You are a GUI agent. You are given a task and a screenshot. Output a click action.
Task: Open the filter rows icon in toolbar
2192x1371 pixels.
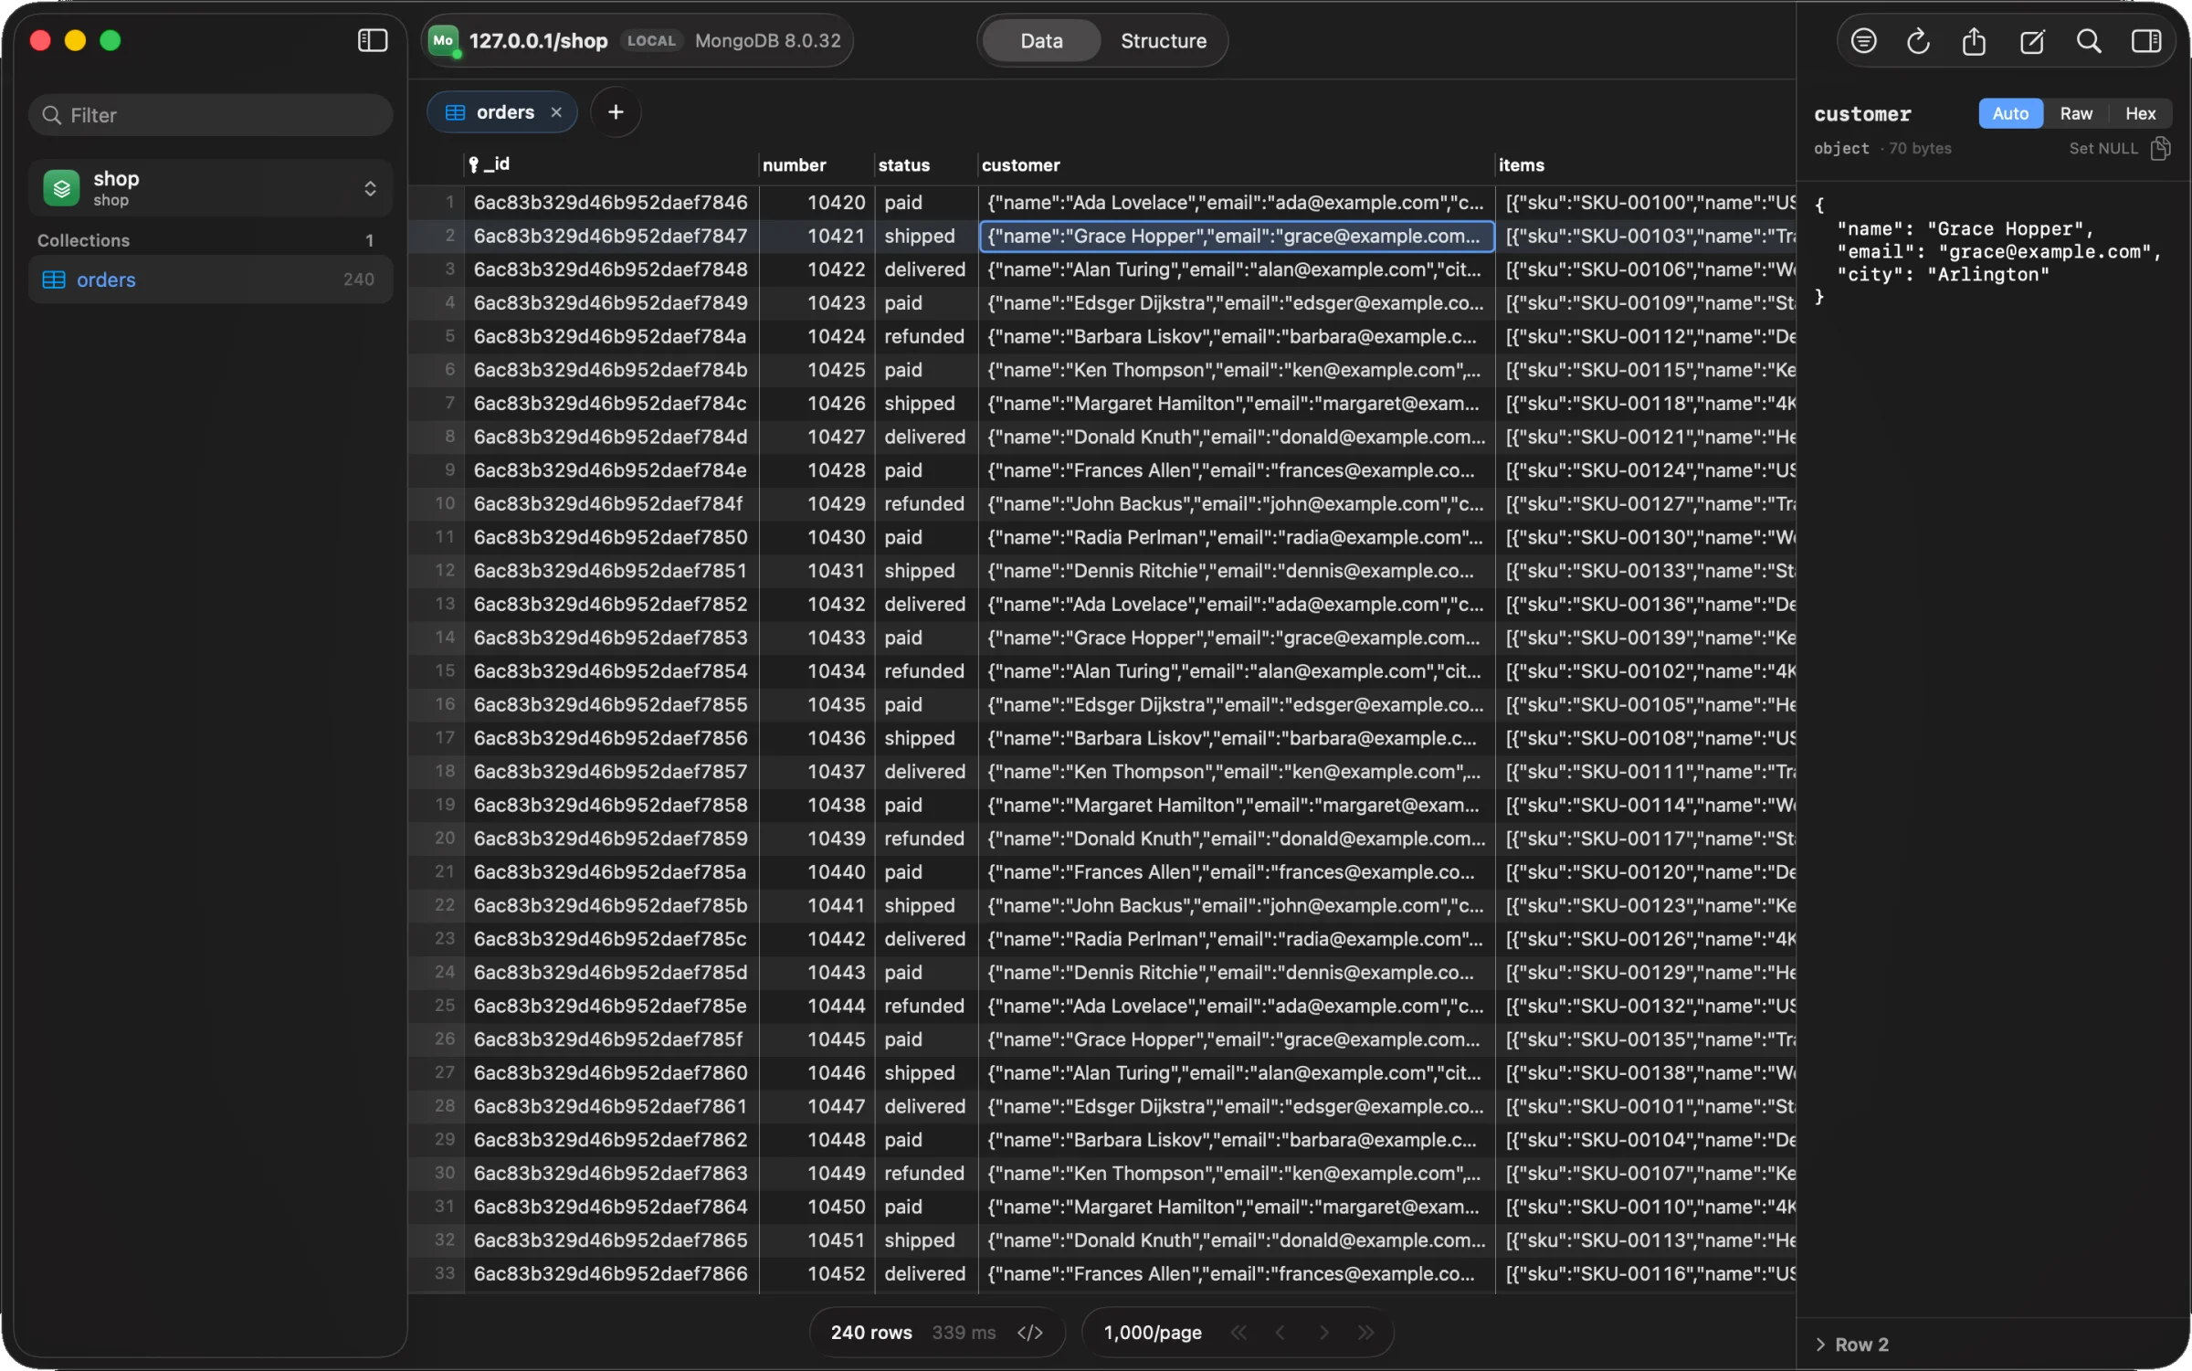click(1863, 41)
